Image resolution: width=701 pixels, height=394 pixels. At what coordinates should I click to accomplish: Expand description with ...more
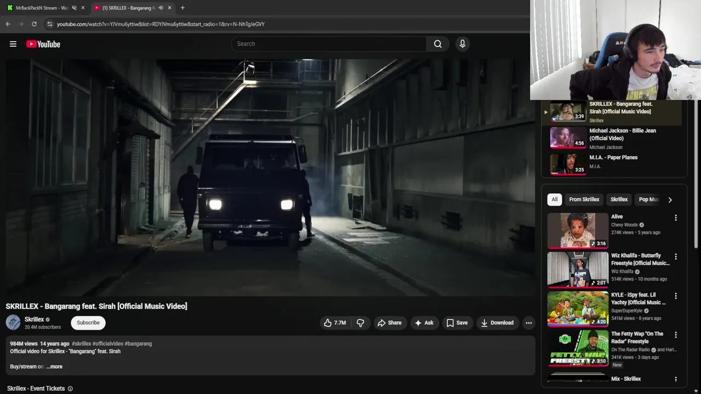tap(54, 367)
